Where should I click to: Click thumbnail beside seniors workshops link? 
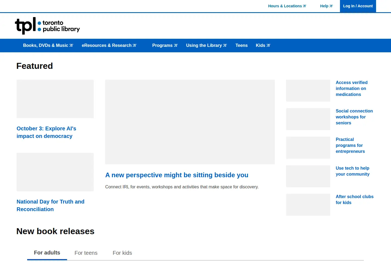tap(308, 119)
